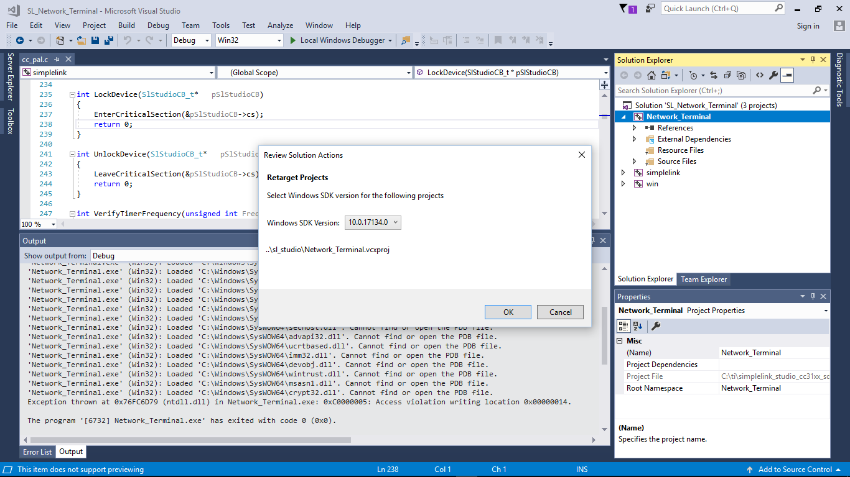Click Cancel in Review Solution Actions dialog
This screenshot has width=850, height=477.
coord(560,312)
